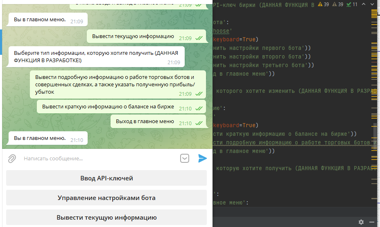Screen dimensions: 380x227
Task: Click the yellow warning icon showing 39
Action: [323, 4]
